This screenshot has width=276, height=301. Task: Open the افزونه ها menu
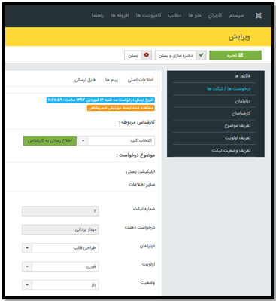[x=120, y=16]
